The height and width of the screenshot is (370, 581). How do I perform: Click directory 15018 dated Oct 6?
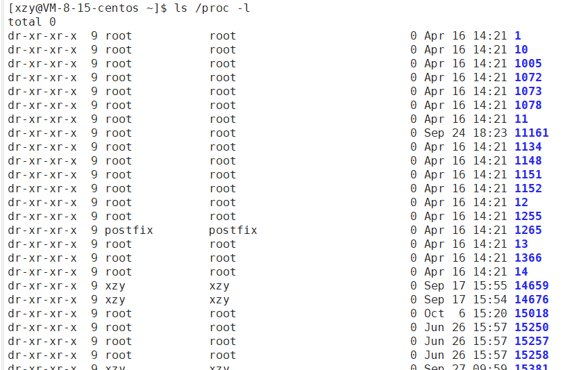point(531,313)
